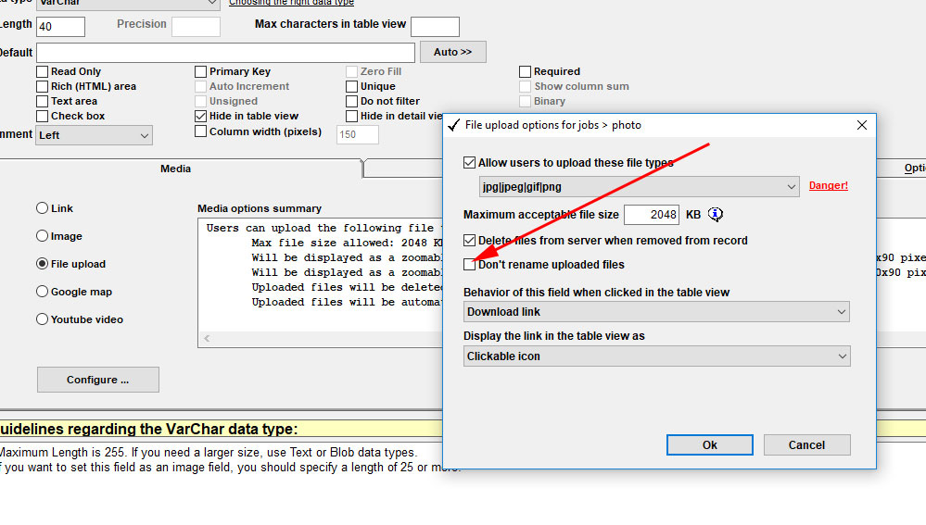926x525 pixels.
Task: Edit the maximum file size field
Action: click(x=652, y=215)
